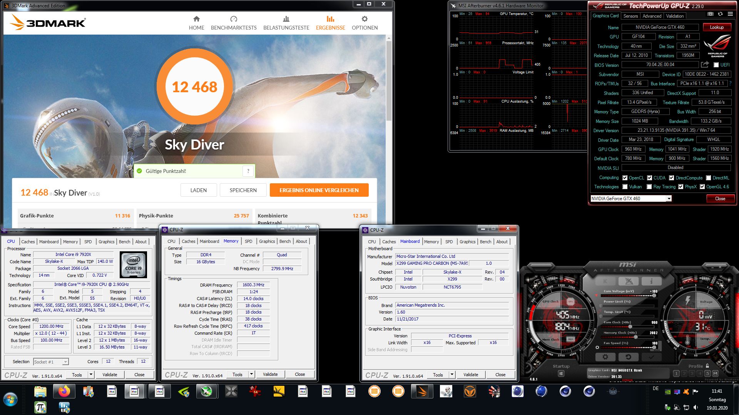The width and height of the screenshot is (739, 415).
Task: Click volume speaker tray icon
Action: tap(696, 407)
